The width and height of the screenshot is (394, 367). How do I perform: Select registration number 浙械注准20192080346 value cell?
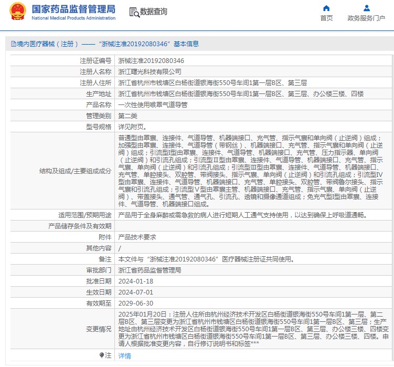pos(151,60)
